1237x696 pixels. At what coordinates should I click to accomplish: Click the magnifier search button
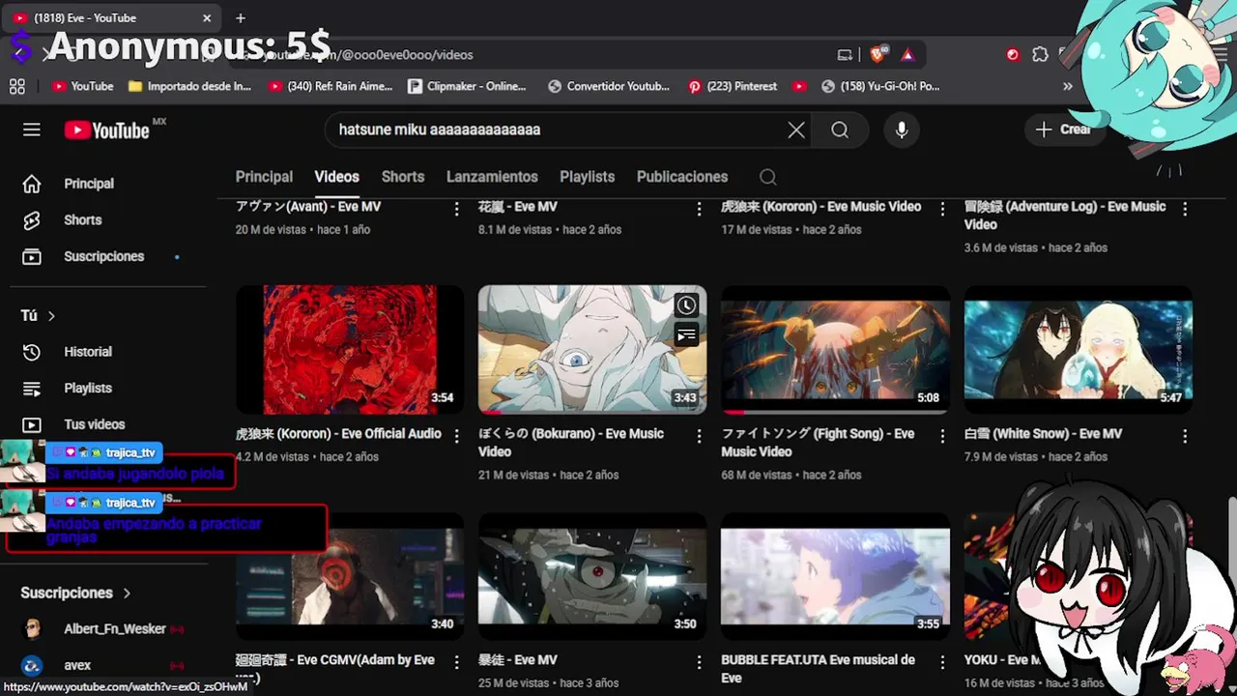(x=840, y=130)
